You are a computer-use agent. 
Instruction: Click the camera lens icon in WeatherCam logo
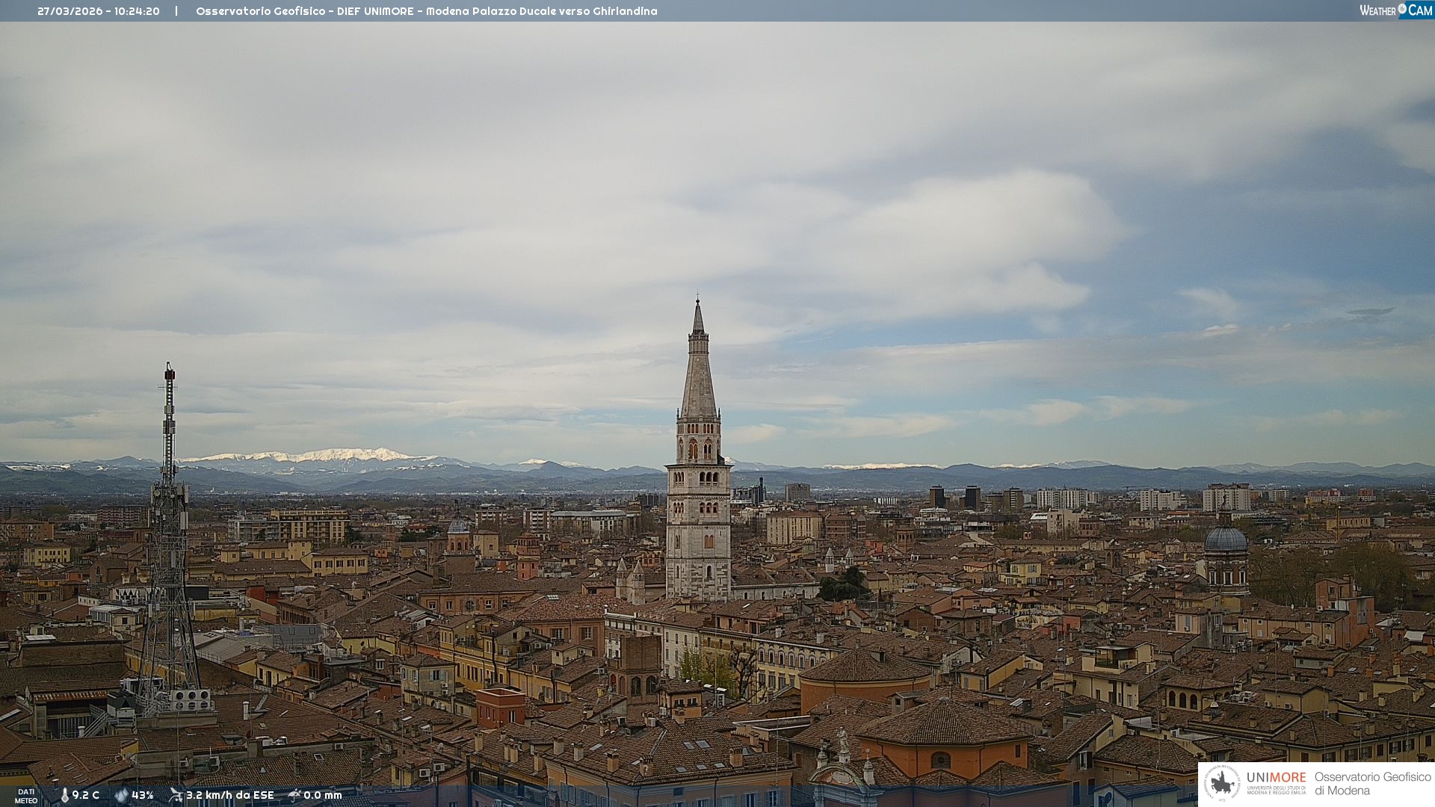[x=1402, y=8]
